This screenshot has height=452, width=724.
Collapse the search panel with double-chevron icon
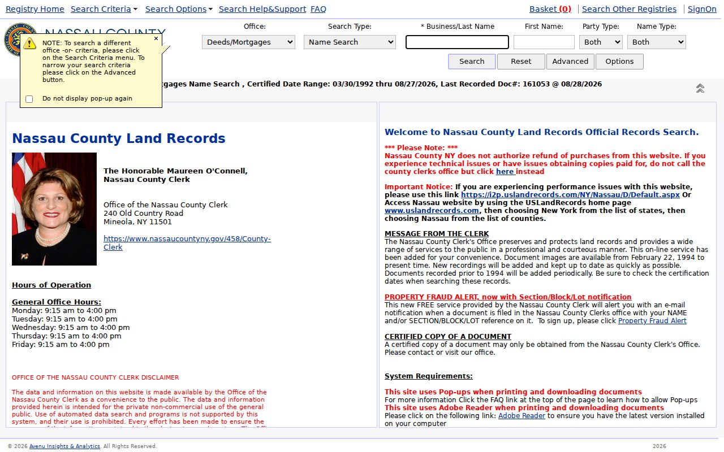tap(700, 88)
